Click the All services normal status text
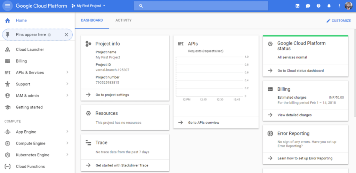Viewport: 356px width, 173px height. tap(292, 57)
